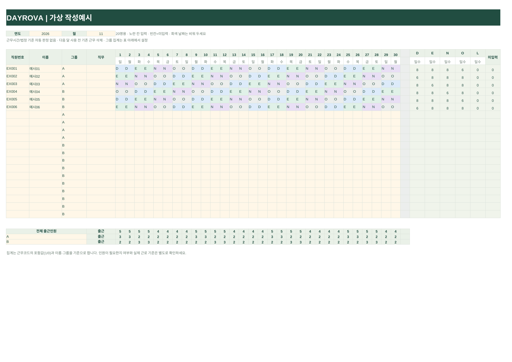Image resolution: width=512 pixels, height=362 pixels.
Task: Click EX001's shift cell for day 1
Action: pos(120,69)
